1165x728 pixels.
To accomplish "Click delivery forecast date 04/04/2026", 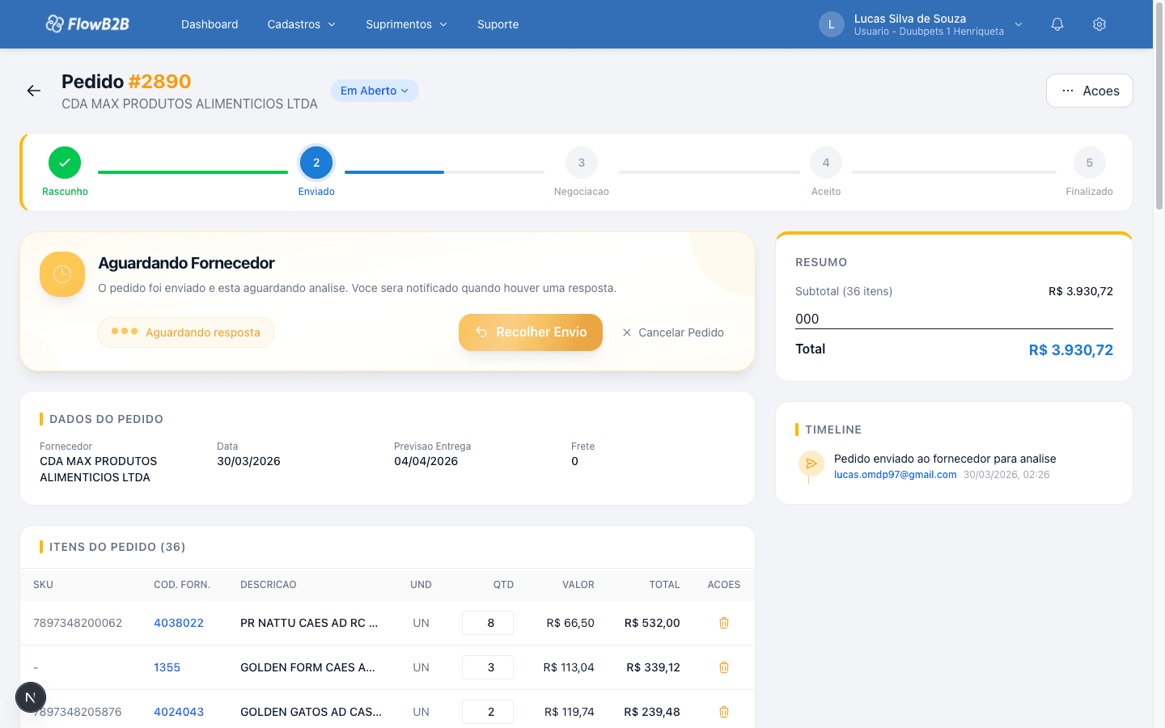I will (426, 461).
